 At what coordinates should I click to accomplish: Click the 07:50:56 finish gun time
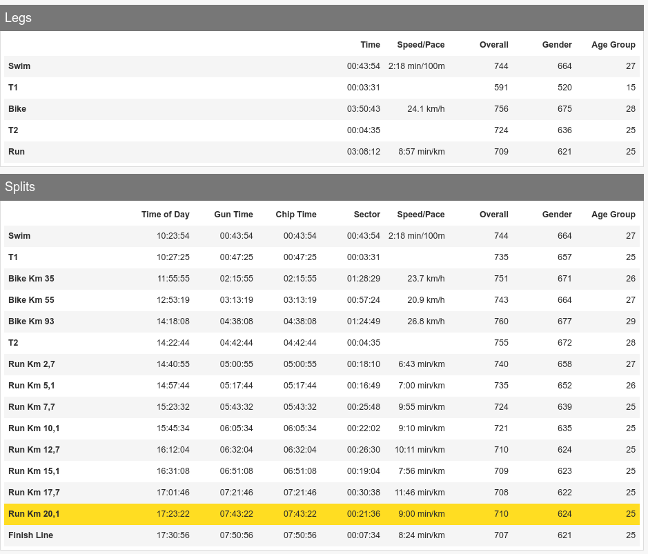tap(236, 535)
